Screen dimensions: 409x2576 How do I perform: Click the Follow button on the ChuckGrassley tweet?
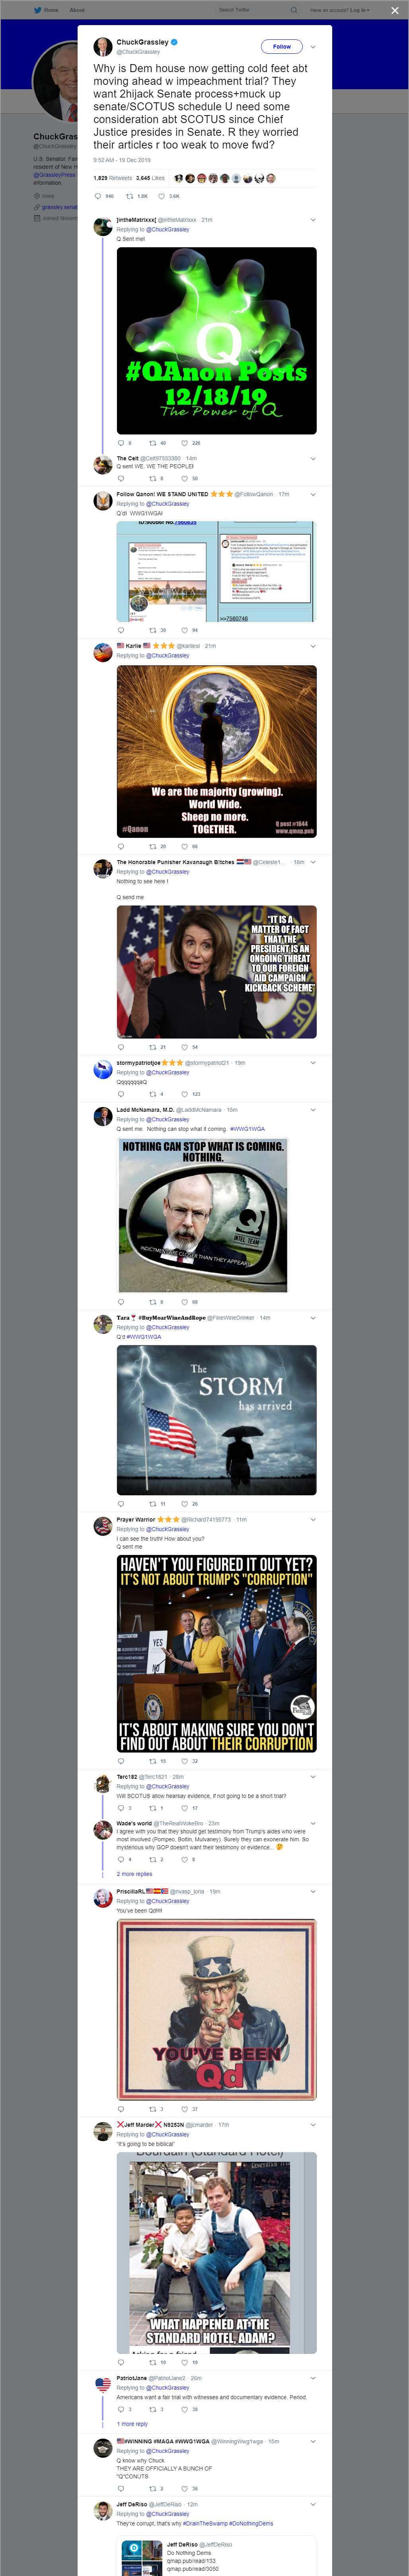click(x=282, y=46)
